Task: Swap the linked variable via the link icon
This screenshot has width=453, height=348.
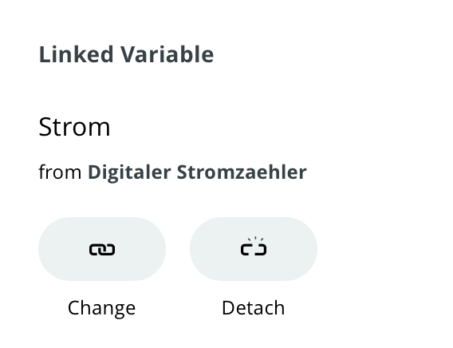Action: coord(102,250)
